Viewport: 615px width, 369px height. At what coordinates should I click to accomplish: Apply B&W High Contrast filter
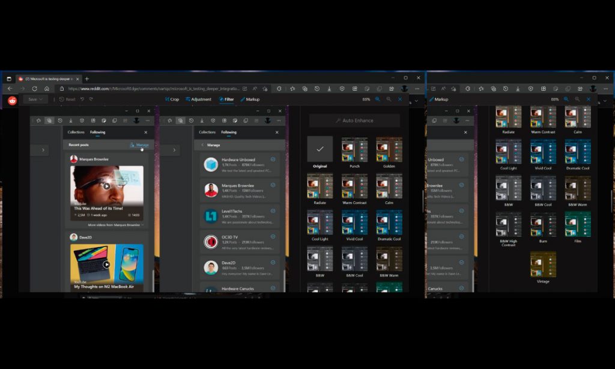pyautogui.click(x=509, y=225)
